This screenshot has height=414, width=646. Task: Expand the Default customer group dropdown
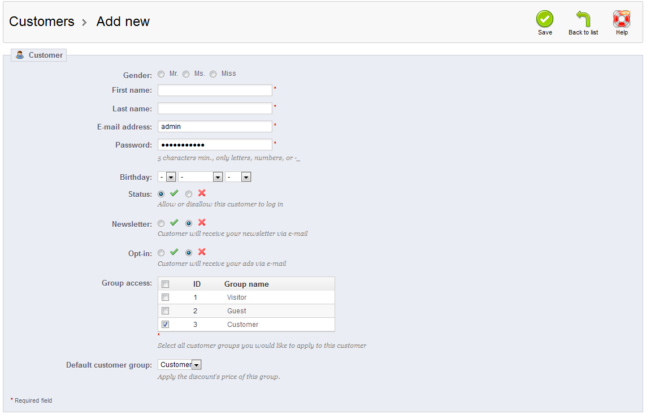point(180,365)
